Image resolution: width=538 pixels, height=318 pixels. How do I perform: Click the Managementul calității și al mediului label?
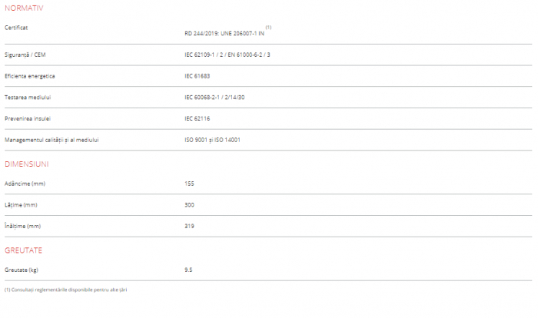click(51, 140)
